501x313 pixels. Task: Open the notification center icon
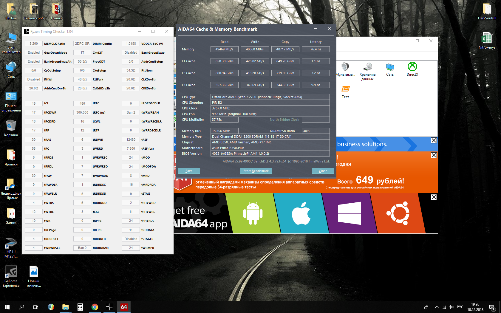pyautogui.click(x=492, y=307)
